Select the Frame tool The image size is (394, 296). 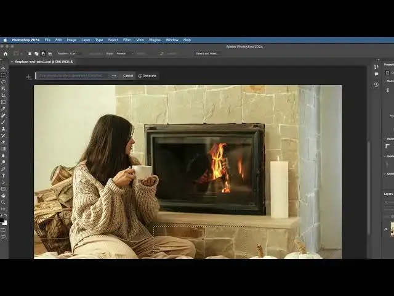pyautogui.click(x=3, y=102)
